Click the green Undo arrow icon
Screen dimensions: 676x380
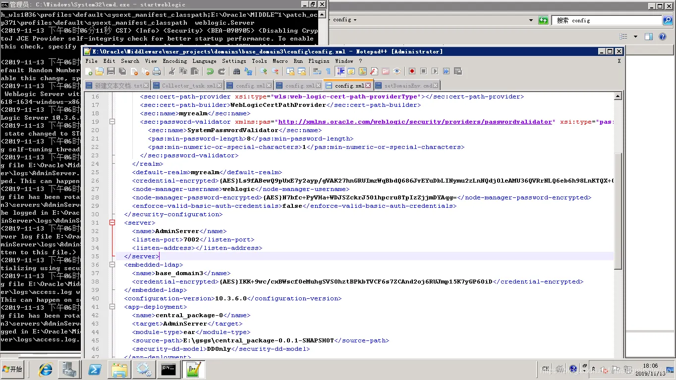[210, 71]
